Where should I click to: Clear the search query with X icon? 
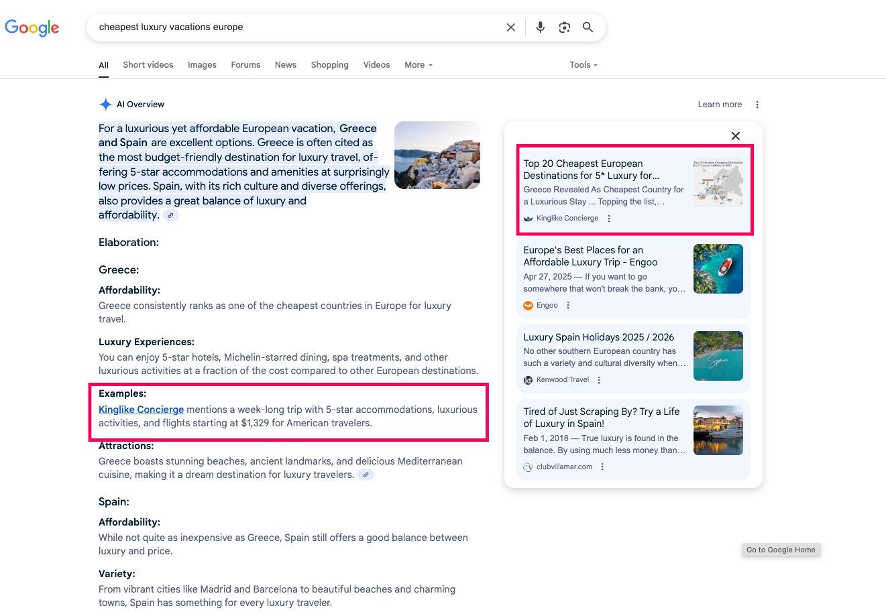point(510,27)
